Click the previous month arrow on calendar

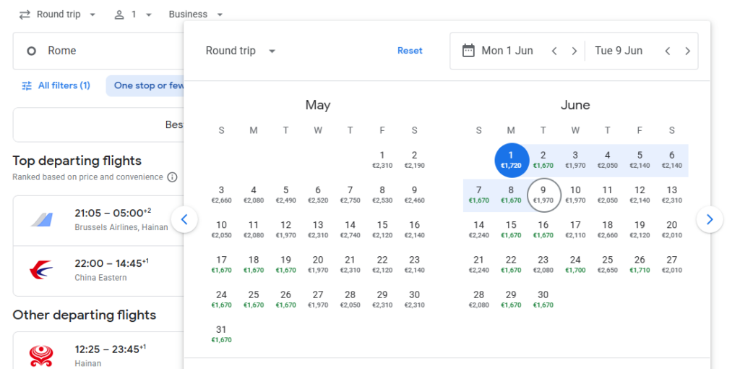[184, 219]
